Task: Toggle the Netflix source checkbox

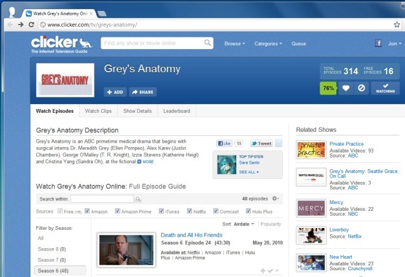Action: (x=190, y=211)
